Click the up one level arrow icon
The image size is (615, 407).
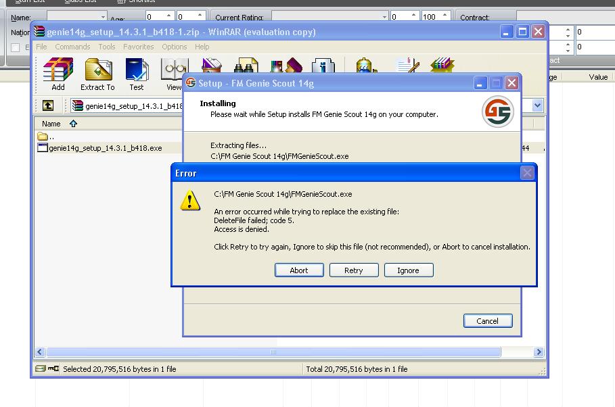tap(48, 105)
